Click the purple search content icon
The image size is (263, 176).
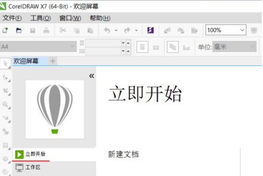(150, 30)
